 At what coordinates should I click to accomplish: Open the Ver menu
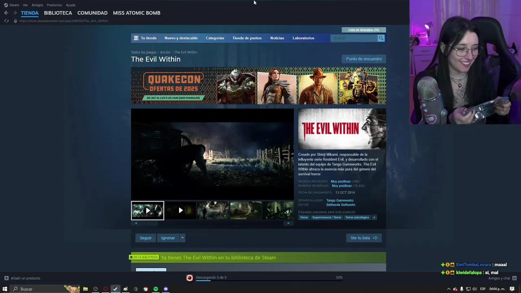[25, 5]
